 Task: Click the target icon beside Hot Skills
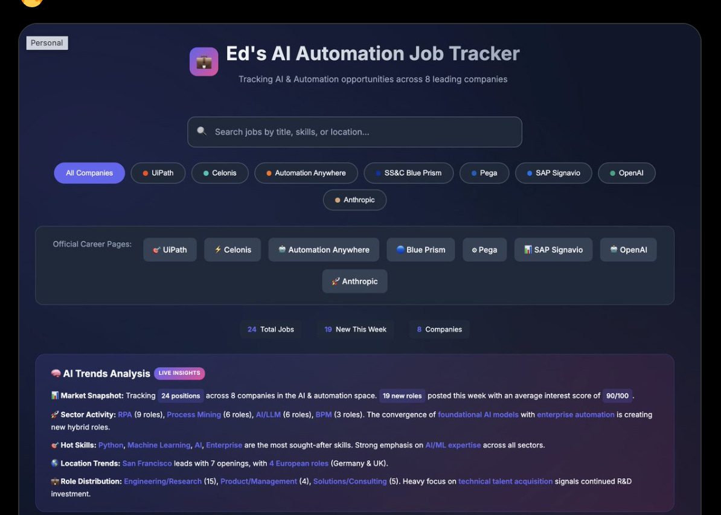[55, 445]
